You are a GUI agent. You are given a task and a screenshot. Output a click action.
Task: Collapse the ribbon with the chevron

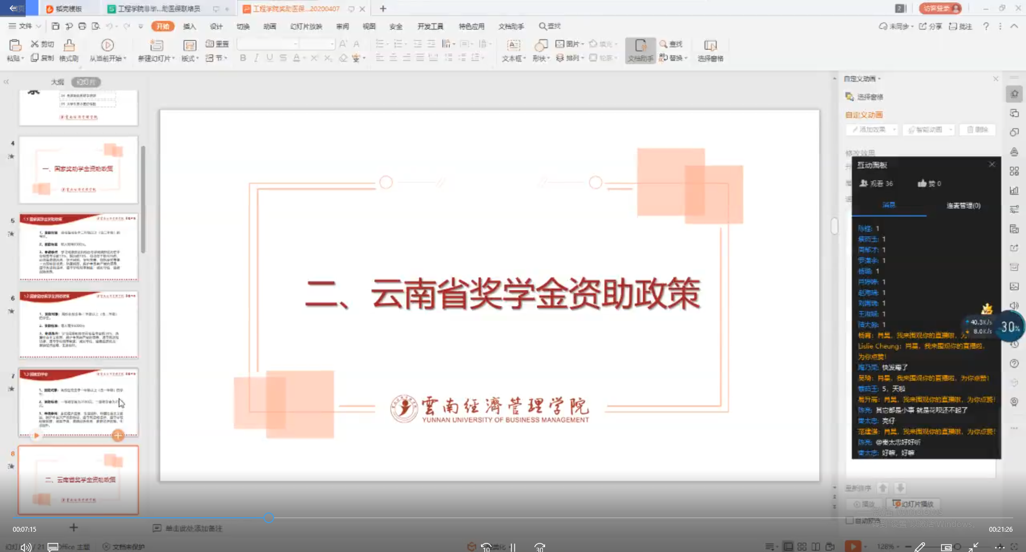pos(1014,26)
